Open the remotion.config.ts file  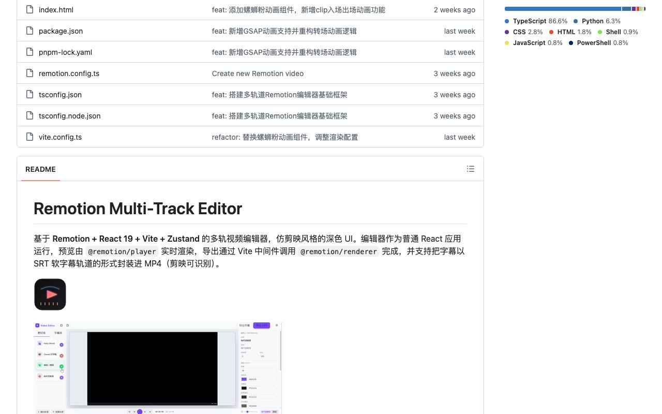[69, 73]
